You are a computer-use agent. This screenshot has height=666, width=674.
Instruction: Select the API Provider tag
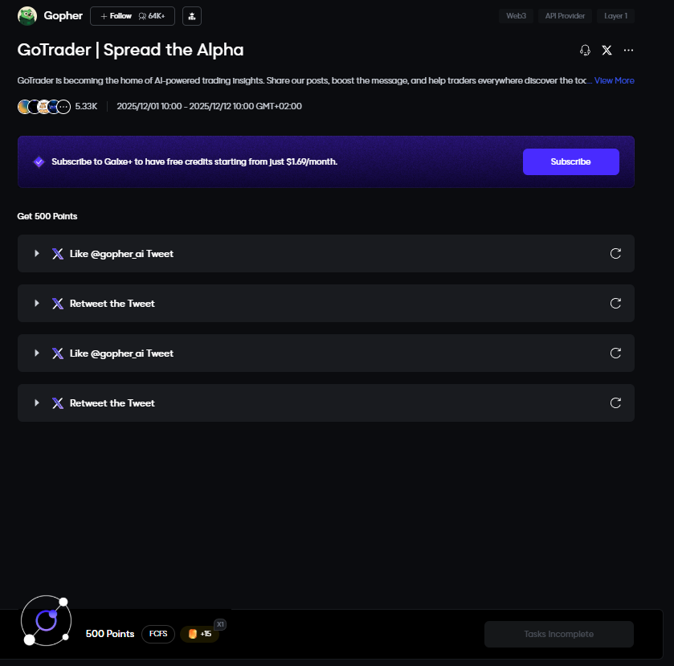pyautogui.click(x=566, y=16)
